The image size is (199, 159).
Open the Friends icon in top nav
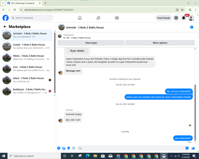point(98,18)
